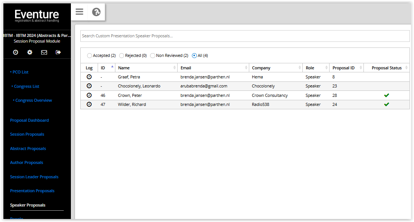Image resolution: width=414 pixels, height=222 pixels.
Task: Click the help question mark icon
Action: click(96, 12)
